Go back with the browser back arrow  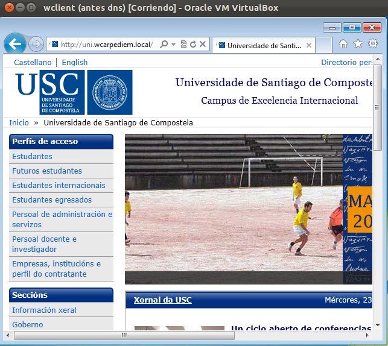tap(15, 44)
